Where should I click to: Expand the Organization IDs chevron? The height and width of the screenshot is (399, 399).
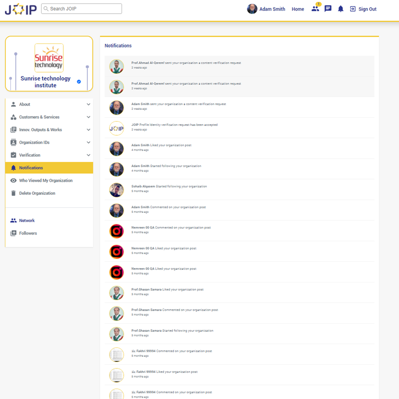[x=88, y=143]
